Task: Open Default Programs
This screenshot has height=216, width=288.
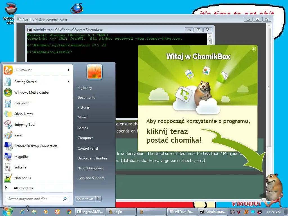Action: pos(91,168)
